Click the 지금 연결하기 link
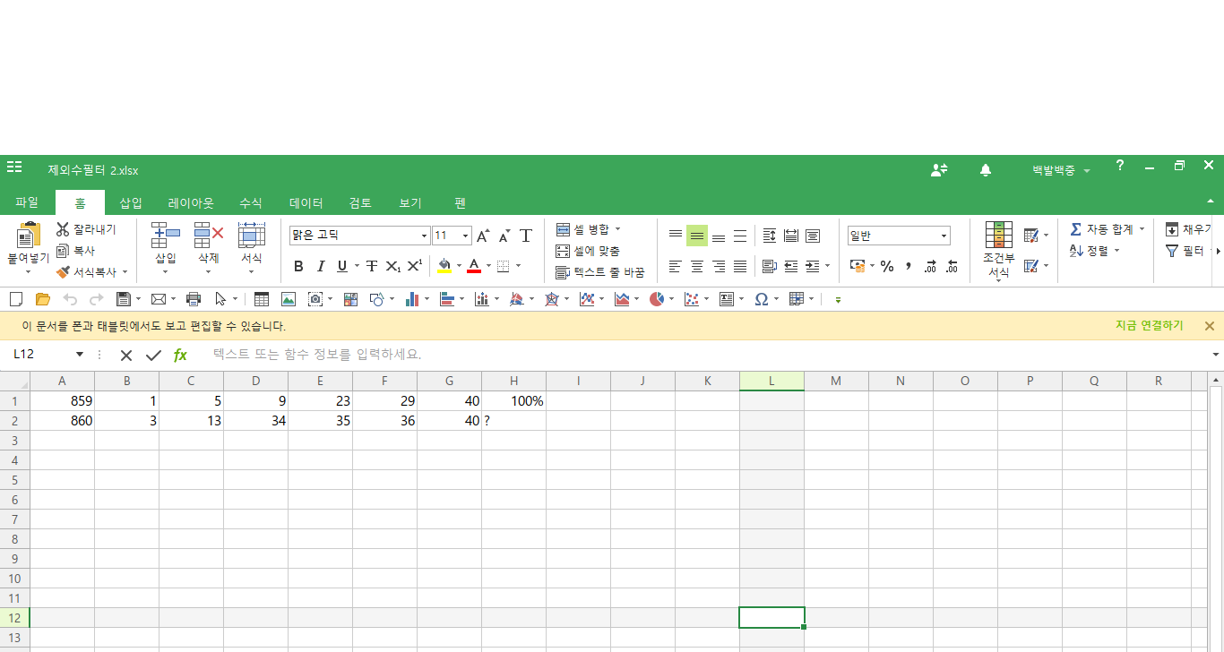This screenshot has height=652, width=1224. pos(1149,326)
